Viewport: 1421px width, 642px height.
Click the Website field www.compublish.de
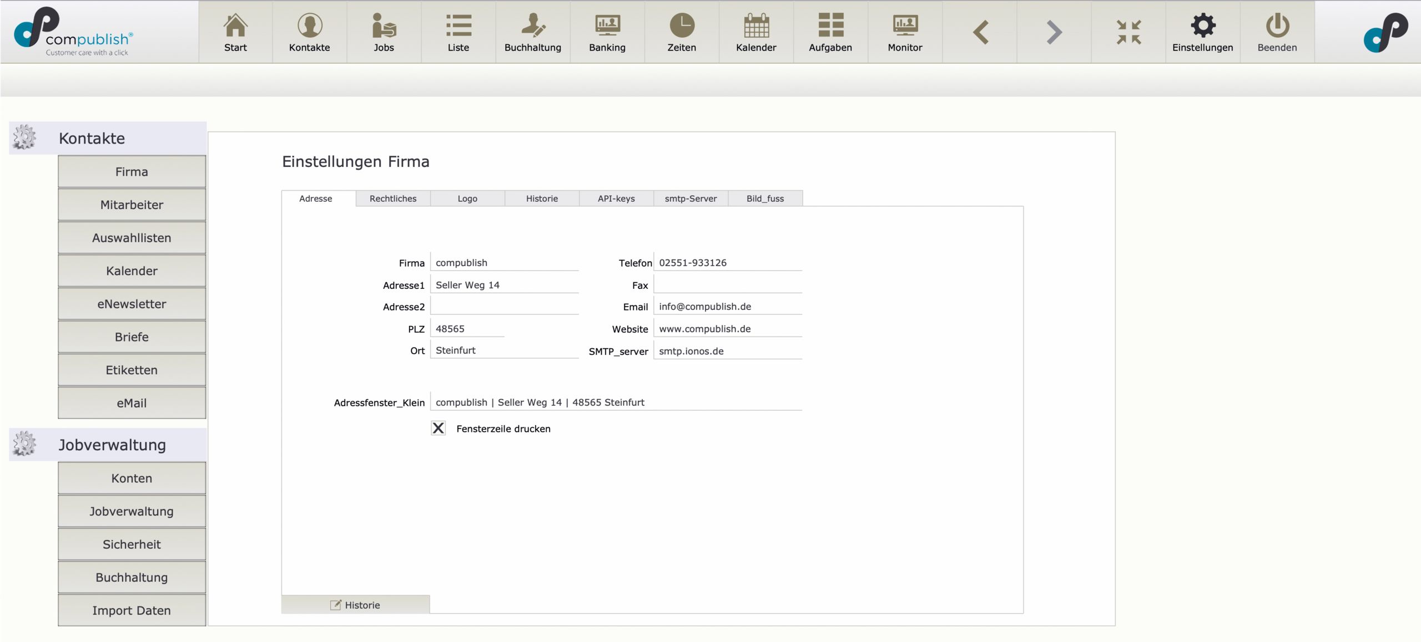[728, 328]
